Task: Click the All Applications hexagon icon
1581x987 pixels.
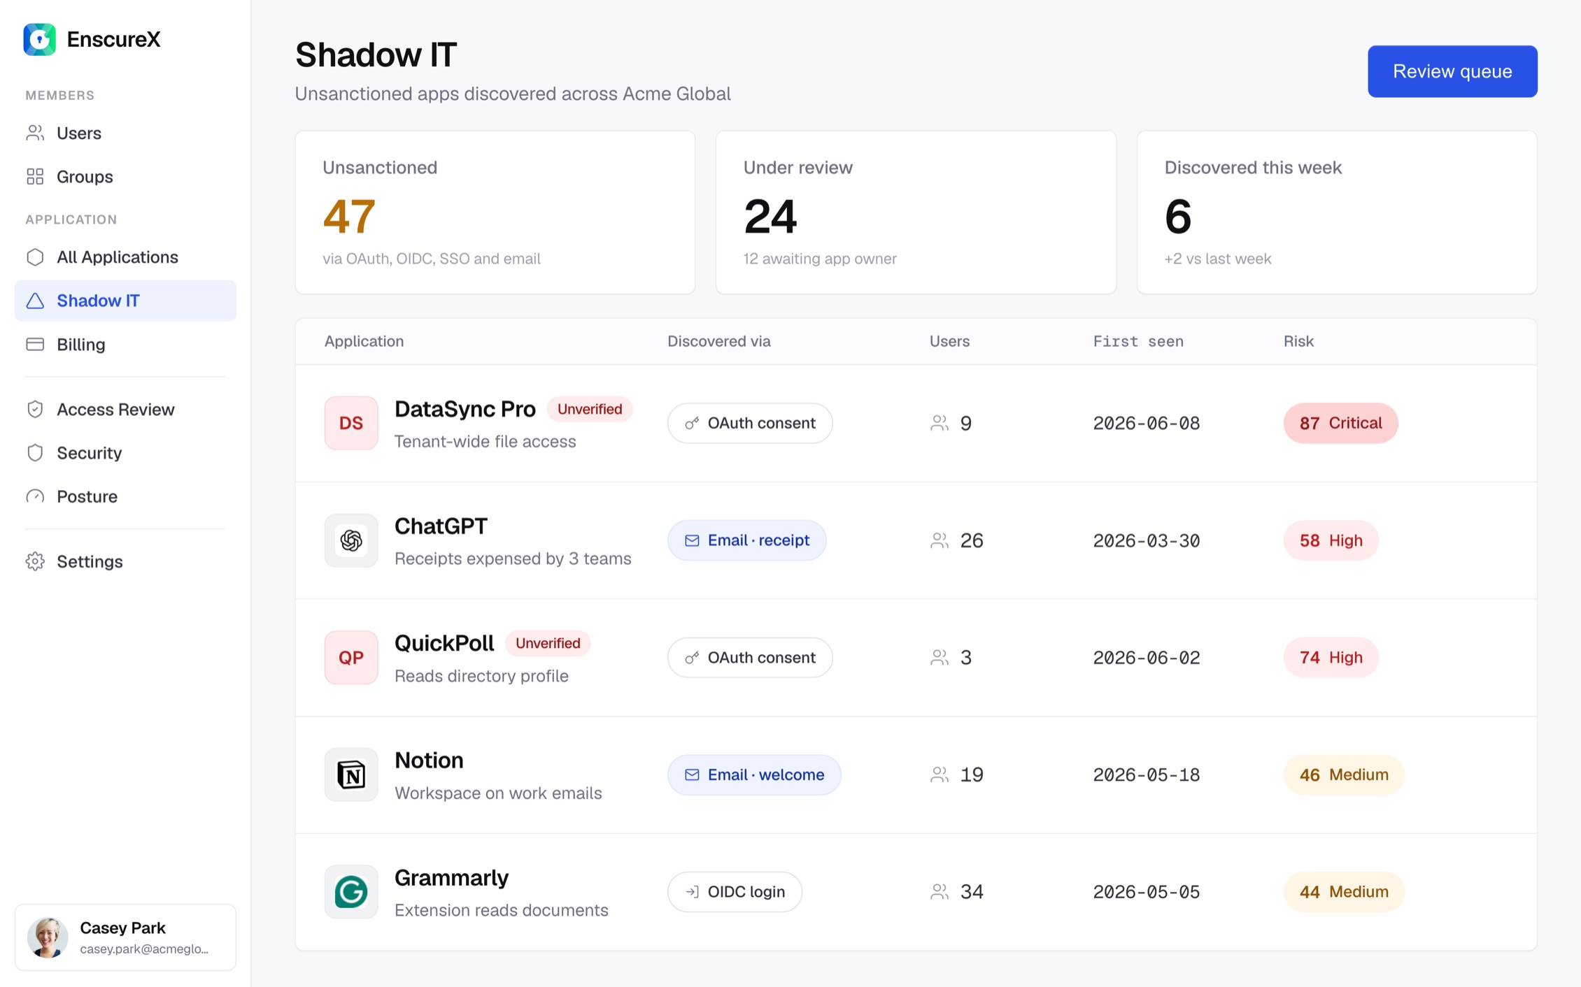Action: [35, 257]
